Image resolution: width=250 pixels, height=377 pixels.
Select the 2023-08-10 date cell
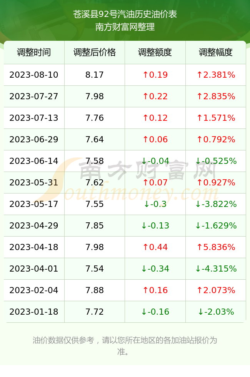tap(34, 75)
